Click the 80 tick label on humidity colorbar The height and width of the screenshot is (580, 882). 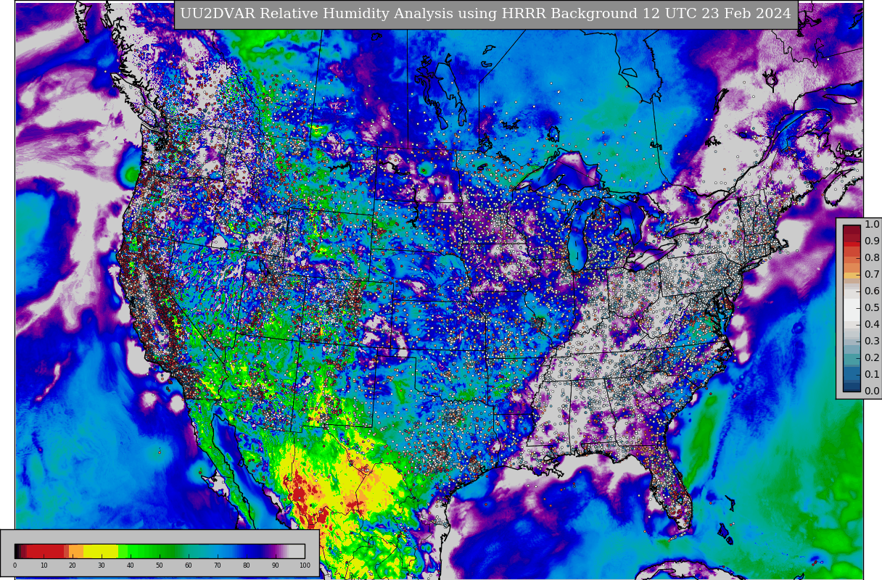pos(247,565)
